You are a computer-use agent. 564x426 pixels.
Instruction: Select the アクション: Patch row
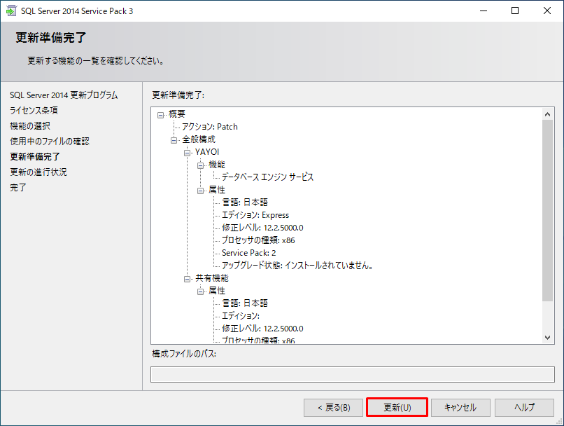pyautogui.click(x=210, y=127)
